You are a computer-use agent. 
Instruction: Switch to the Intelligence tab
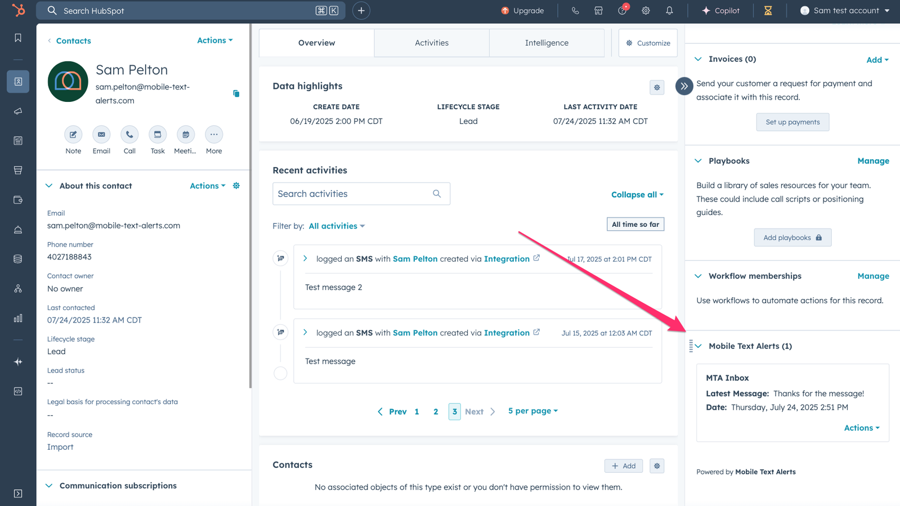[x=547, y=43]
